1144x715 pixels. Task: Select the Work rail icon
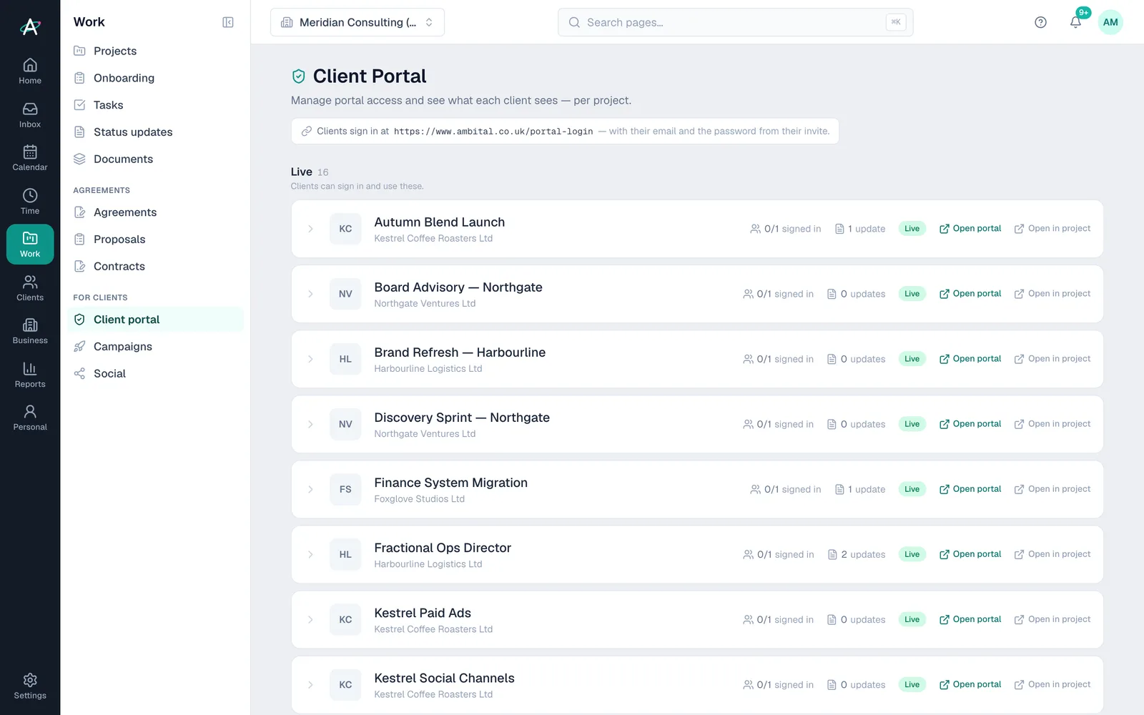click(30, 245)
